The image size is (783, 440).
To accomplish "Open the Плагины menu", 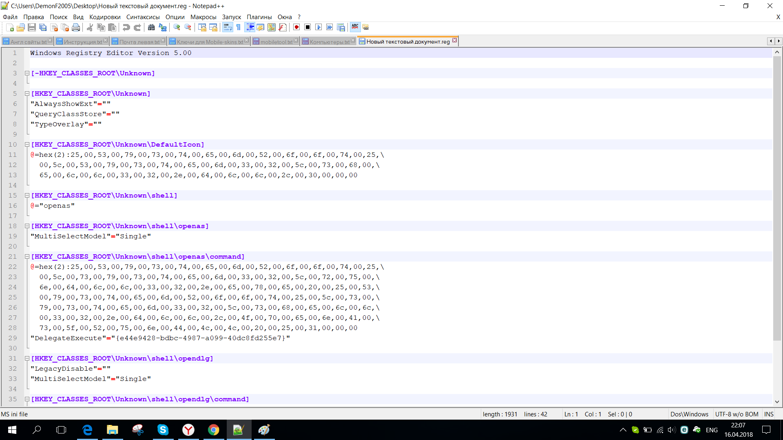I will 259,17.
